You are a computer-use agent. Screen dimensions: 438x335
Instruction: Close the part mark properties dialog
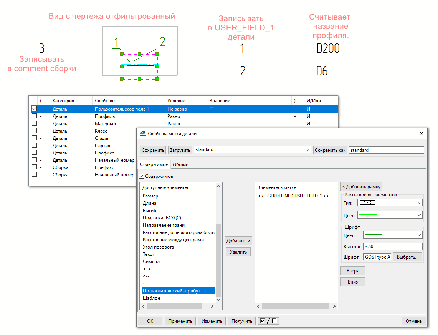(421, 133)
